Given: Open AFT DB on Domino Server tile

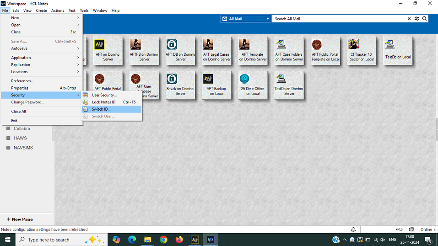Looking at the screenshot, I should pos(180,51).
